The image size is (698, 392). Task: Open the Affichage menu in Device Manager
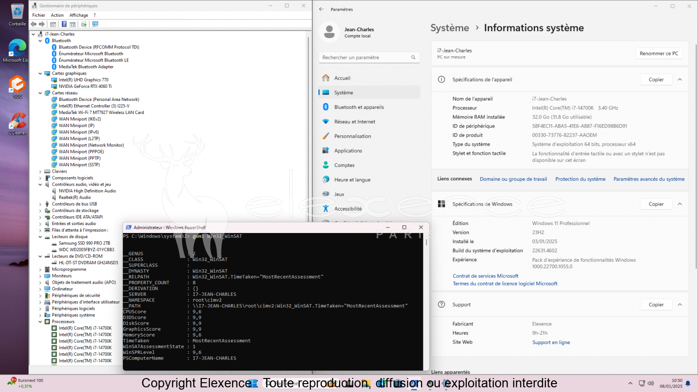79,15
